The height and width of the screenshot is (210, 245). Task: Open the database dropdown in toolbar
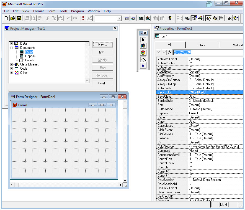(119, 19)
